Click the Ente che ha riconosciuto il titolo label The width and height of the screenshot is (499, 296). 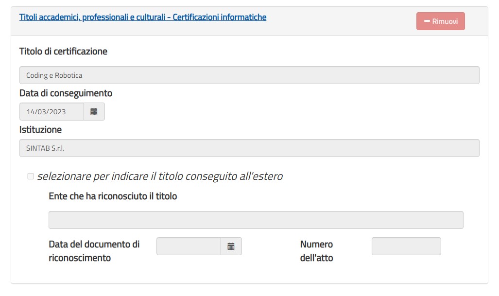click(x=113, y=196)
